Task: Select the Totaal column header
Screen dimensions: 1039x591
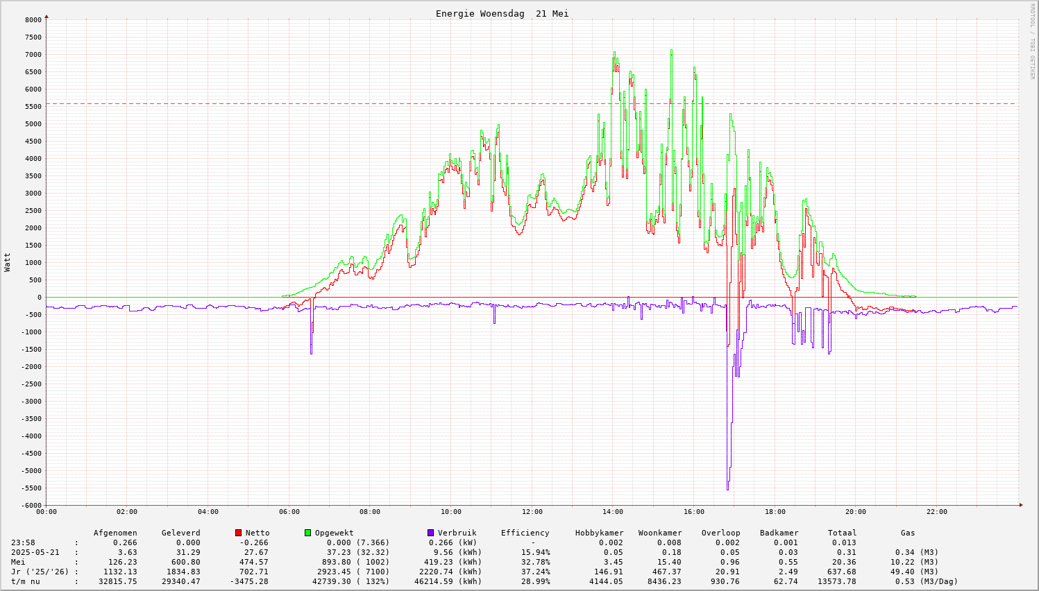Action: 842,533
